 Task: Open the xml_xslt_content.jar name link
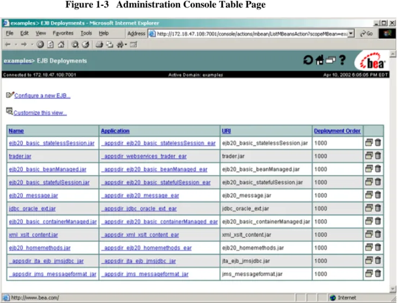(x=33, y=235)
